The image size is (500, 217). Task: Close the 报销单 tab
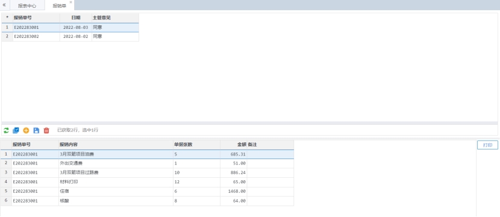pyautogui.click(x=71, y=2)
